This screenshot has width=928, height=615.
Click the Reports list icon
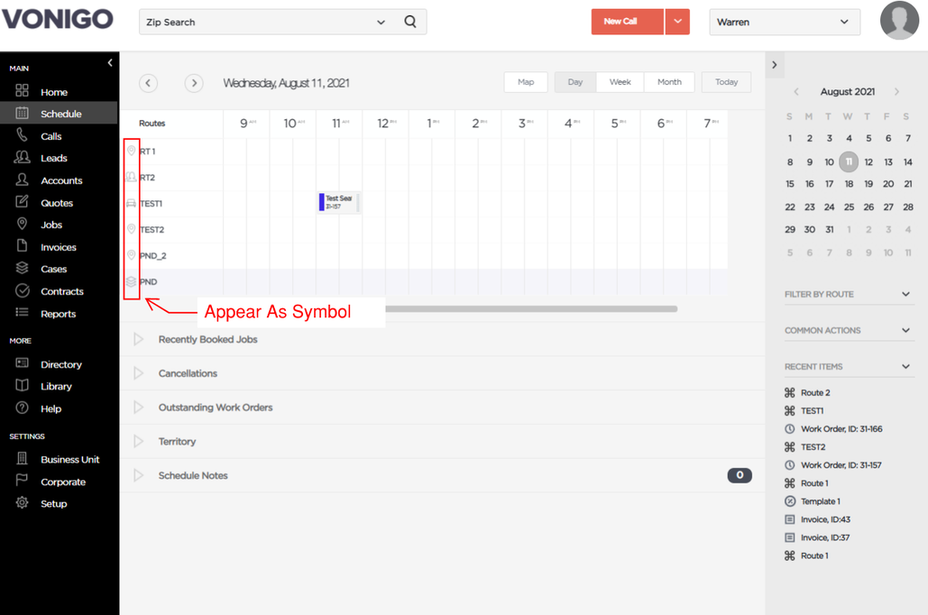pos(22,313)
